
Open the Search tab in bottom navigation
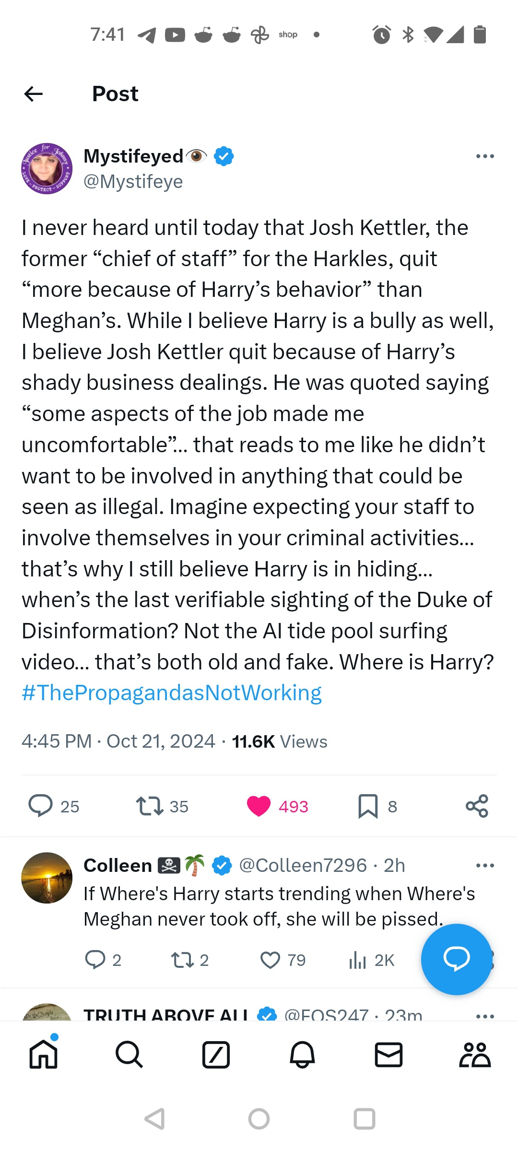(x=129, y=1055)
